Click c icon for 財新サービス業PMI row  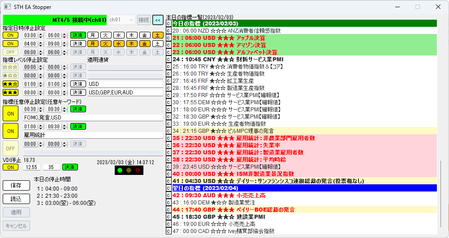point(168,59)
